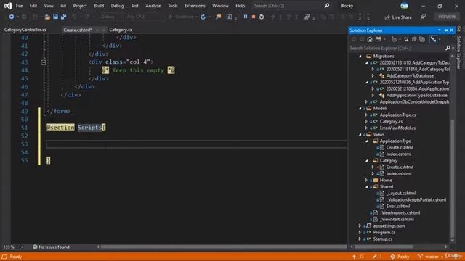Expand the ApplicationType.cs node
Viewport: 465px width, 261px height.
tap(366, 115)
